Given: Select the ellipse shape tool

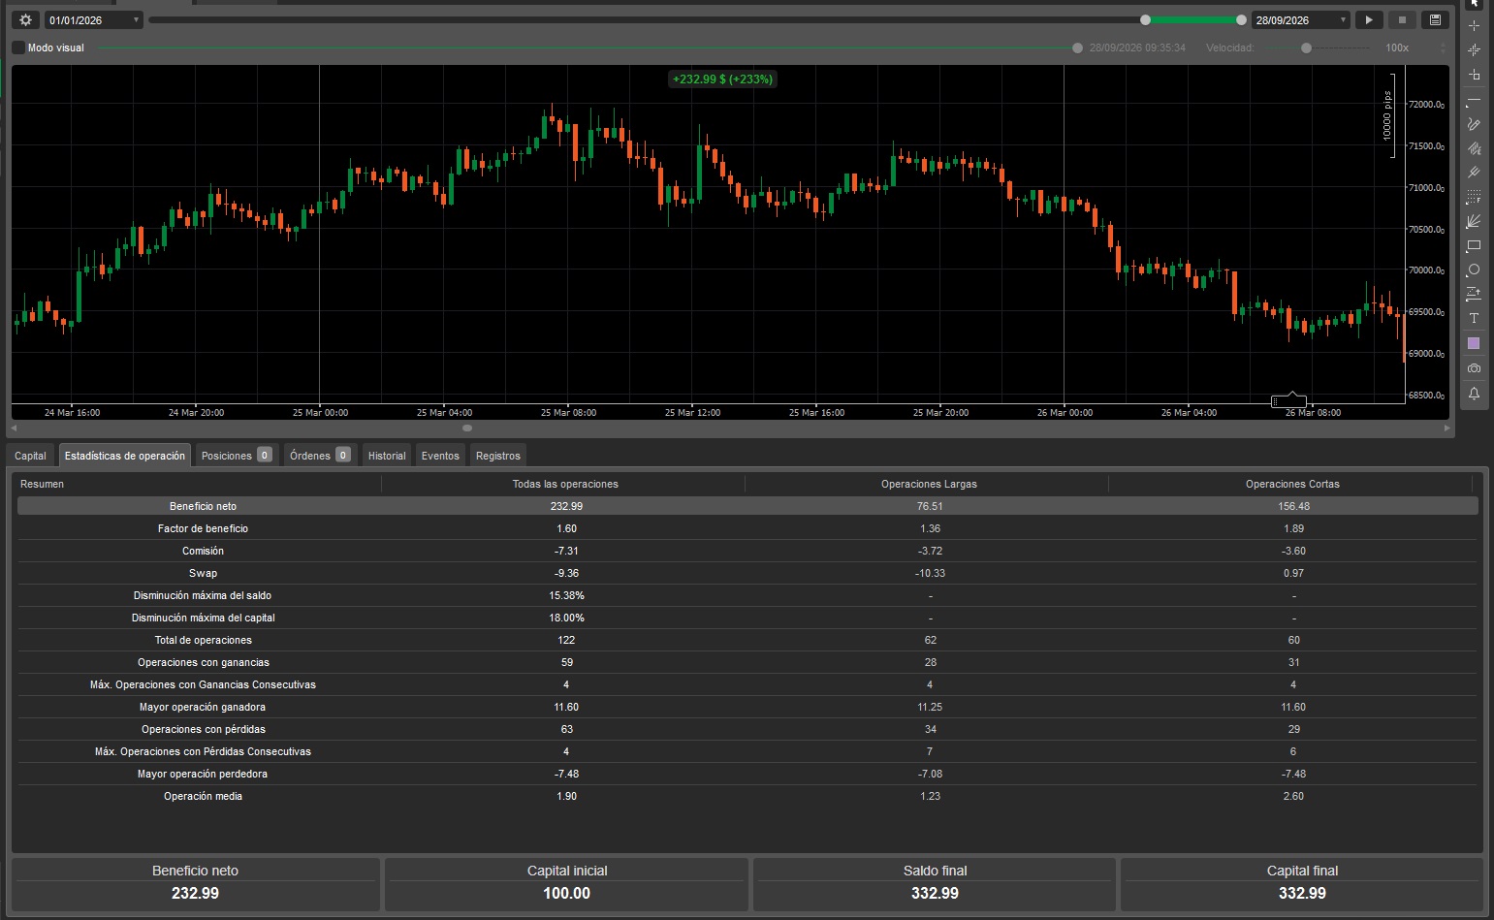Looking at the screenshot, I should (x=1474, y=270).
